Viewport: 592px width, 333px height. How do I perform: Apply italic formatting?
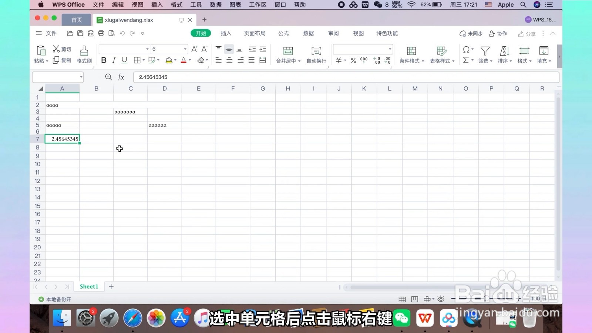point(114,60)
